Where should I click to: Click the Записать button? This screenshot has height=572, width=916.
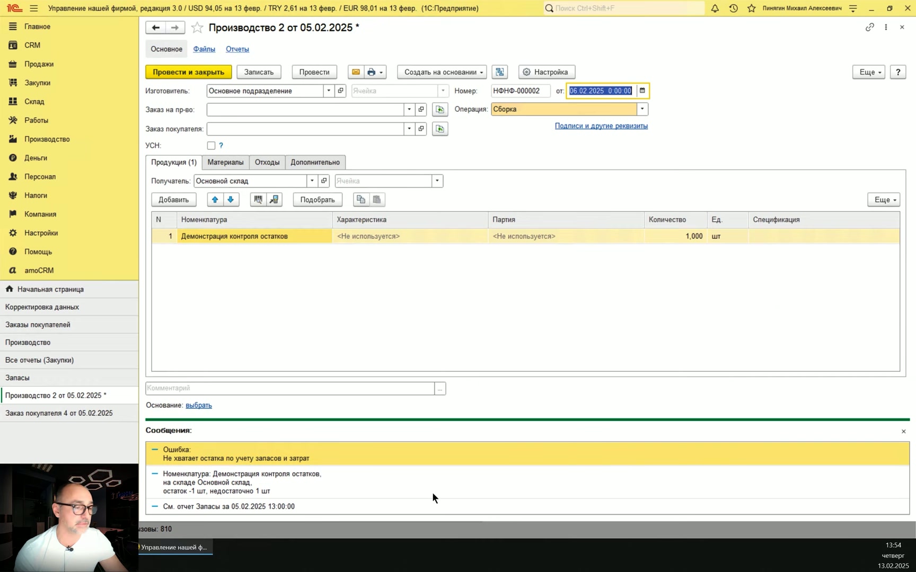coord(259,72)
